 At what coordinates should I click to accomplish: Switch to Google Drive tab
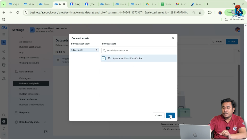pyautogui.click(x=151, y=4)
